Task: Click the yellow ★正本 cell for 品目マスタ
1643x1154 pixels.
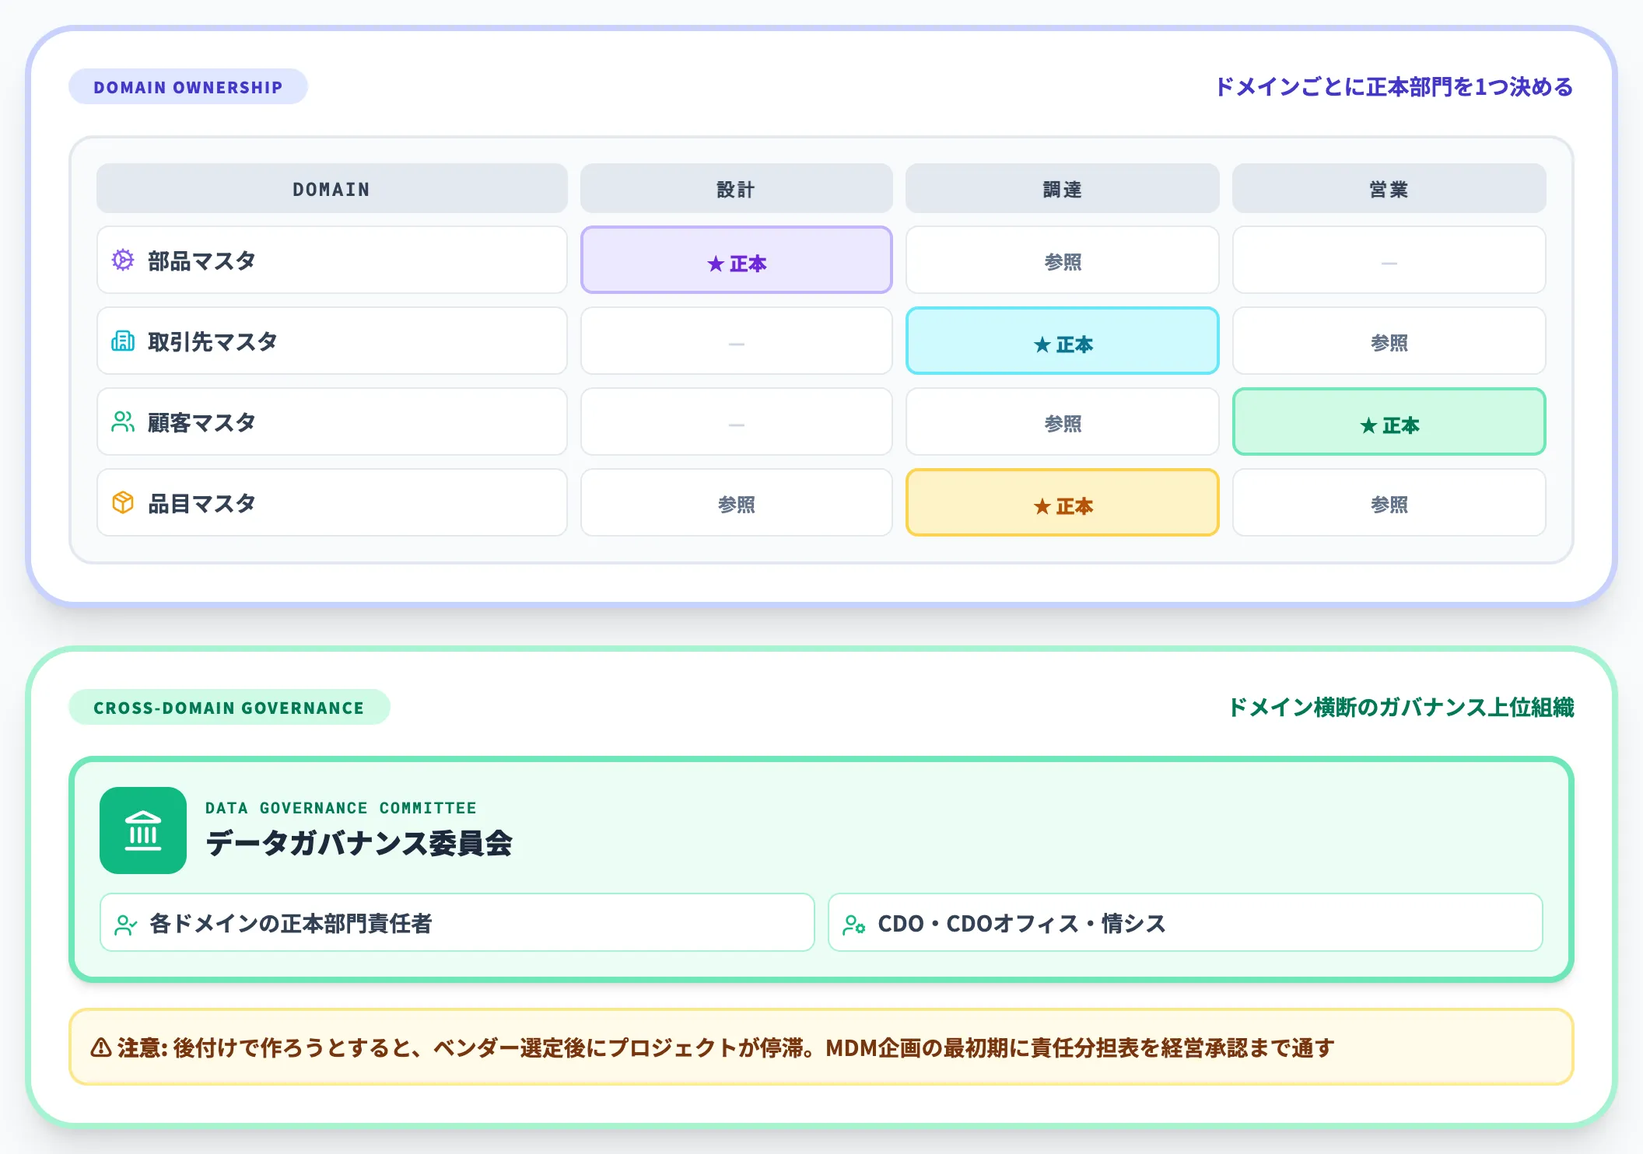Action: point(1063,502)
